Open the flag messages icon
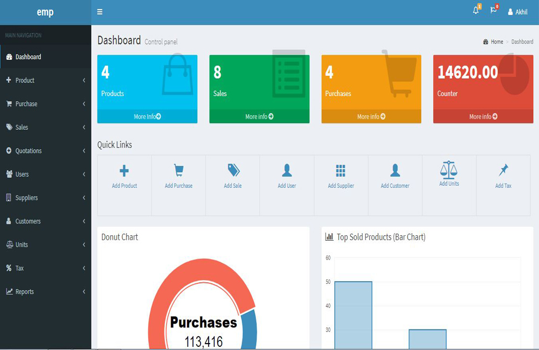Image resolution: width=539 pixels, height=350 pixels. 493,11
